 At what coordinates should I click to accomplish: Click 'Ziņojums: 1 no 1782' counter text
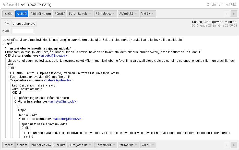[x=221, y=5]
